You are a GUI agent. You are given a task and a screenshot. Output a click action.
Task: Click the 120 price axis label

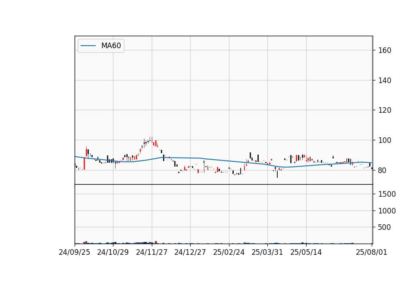coord(385,110)
